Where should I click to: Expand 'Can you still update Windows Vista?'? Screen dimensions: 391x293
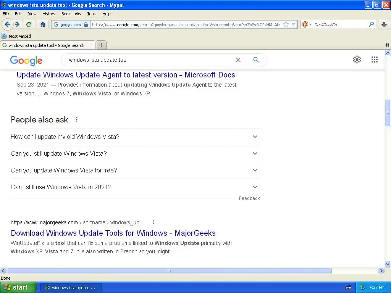pyautogui.click(x=135, y=153)
